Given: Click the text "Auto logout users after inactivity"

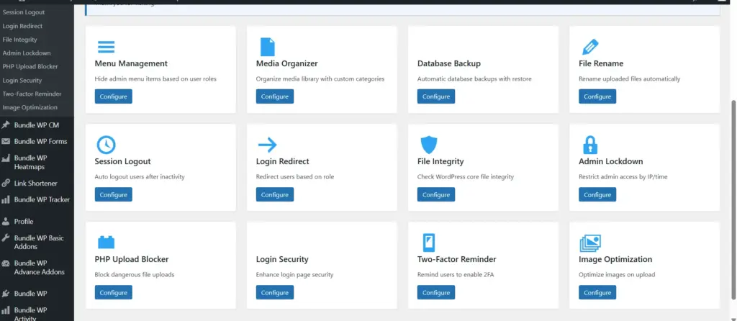Looking at the screenshot, I should pos(140,177).
